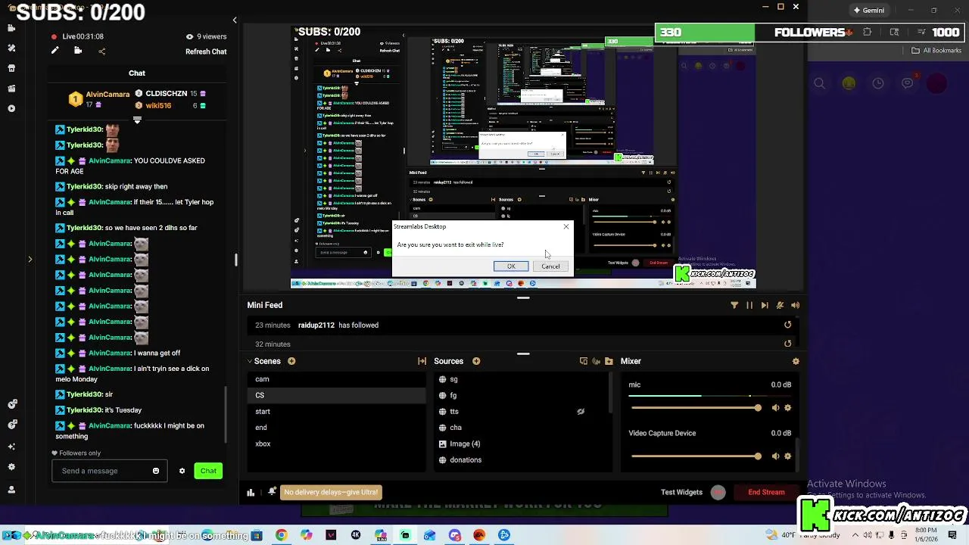Image resolution: width=969 pixels, height=545 pixels.
Task: Click the camera clip icon beside the pencil
Action: pyautogui.click(x=78, y=51)
